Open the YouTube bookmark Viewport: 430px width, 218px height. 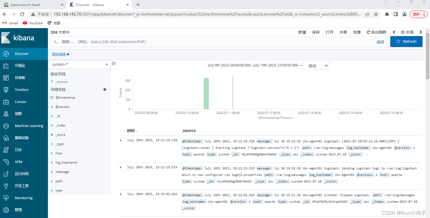tap(33, 23)
